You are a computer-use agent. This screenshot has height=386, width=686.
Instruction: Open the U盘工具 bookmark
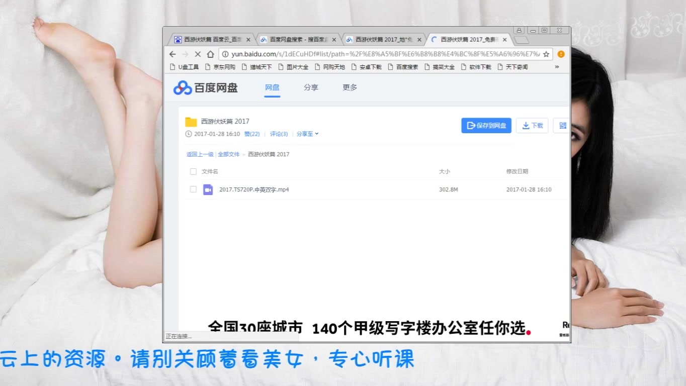(x=184, y=67)
